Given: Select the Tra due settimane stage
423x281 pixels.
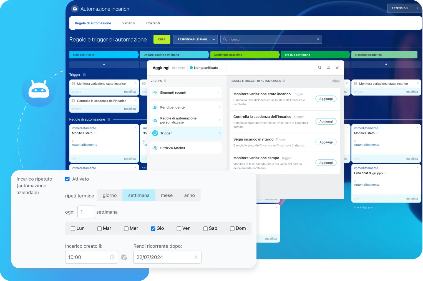Looking at the screenshot, I should click(315, 55).
